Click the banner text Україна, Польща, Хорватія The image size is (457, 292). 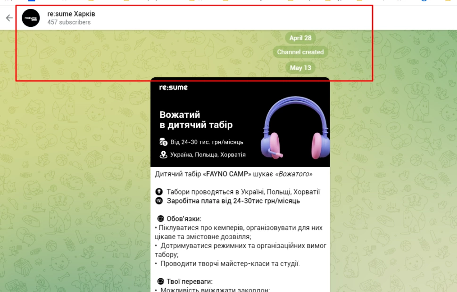tap(208, 154)
